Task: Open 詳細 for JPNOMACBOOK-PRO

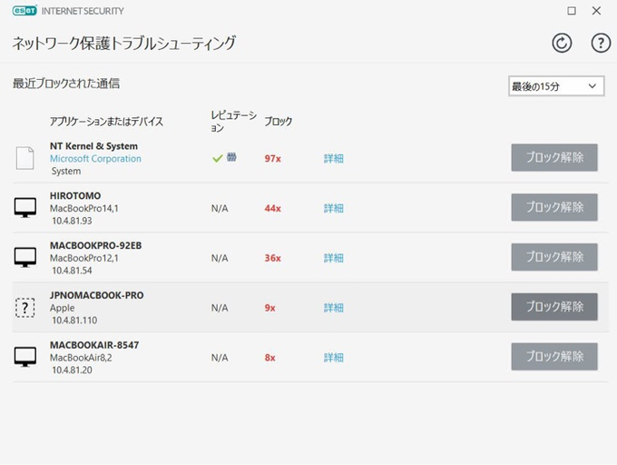Action: (x=334, y=308)
